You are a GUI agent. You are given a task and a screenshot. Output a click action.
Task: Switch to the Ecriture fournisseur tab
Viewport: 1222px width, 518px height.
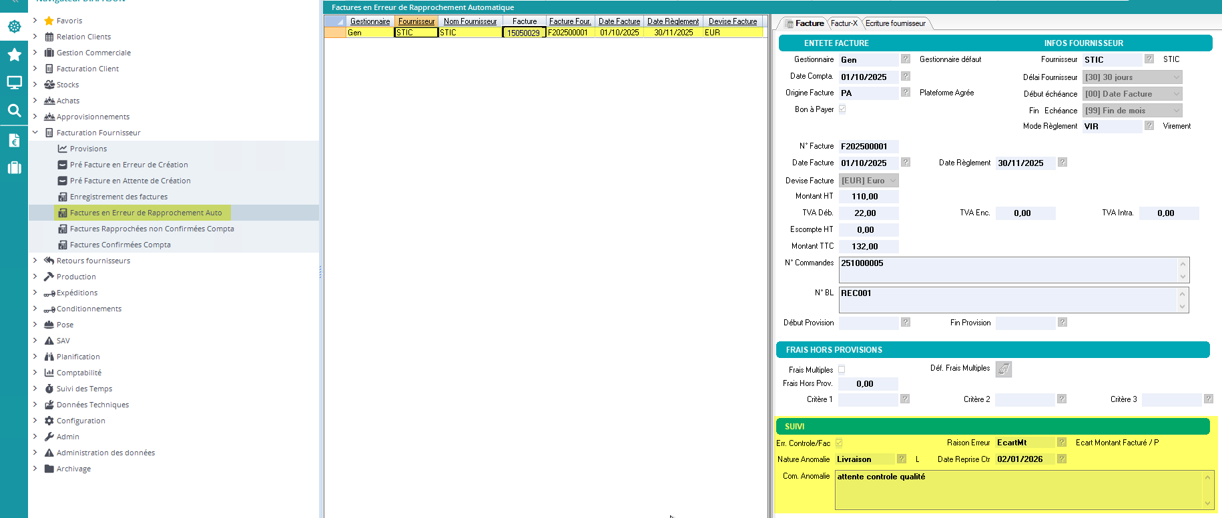[x=895, y=23]
